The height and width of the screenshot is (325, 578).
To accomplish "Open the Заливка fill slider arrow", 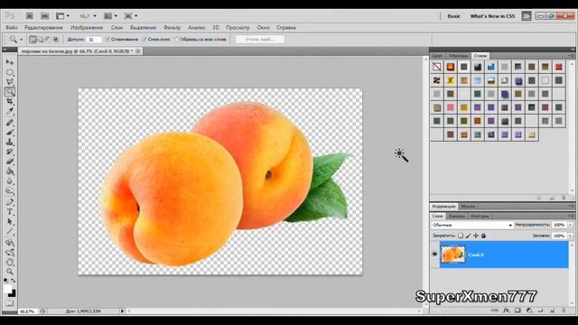I will (570, 236).
